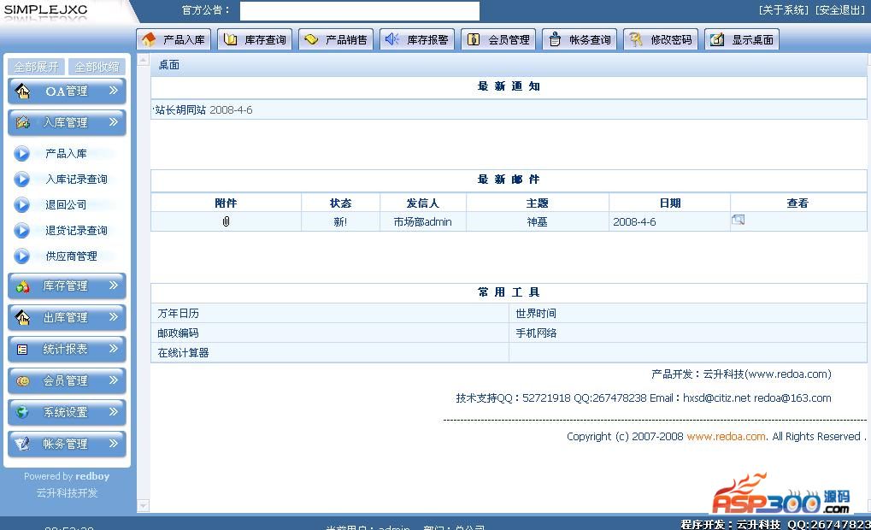Open 退货记录查询 in the sidebar

tap(77, 231)
